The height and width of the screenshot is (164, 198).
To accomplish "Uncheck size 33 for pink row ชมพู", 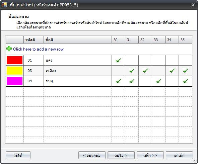I will [158, 81].
